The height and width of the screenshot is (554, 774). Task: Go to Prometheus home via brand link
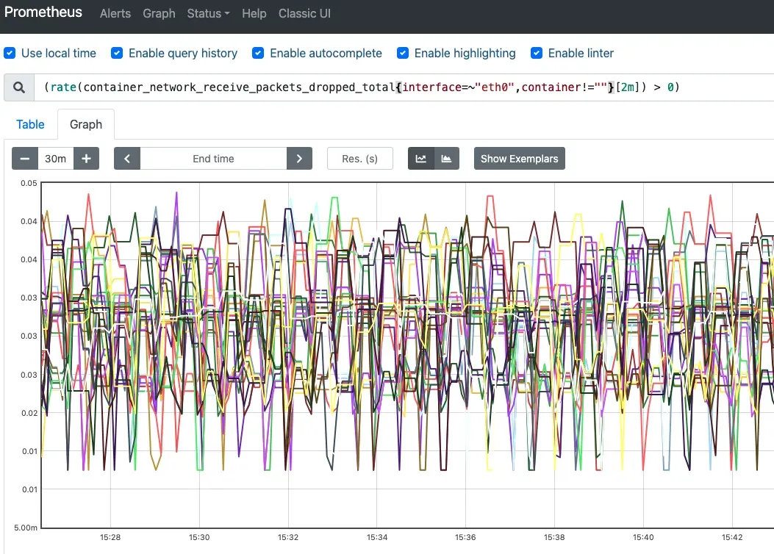[x=43, y=12]
